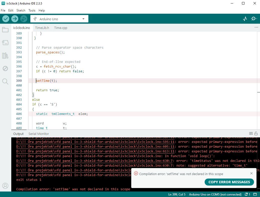The height and width of the screenshot is (197, 260).
Task: Click the 'if (c == 'S')' line
Action: (45, 104)
